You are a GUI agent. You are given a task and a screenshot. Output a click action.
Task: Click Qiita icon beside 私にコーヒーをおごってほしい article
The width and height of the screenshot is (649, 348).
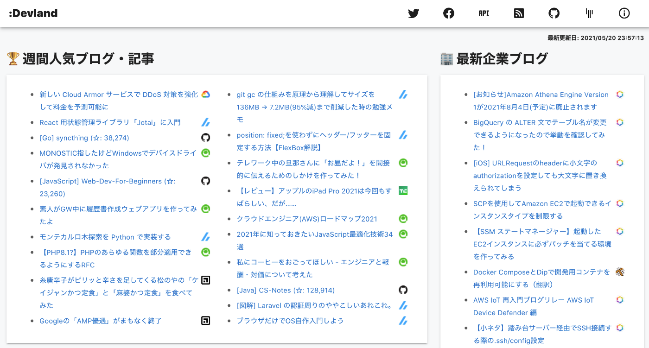click(403, 262)
